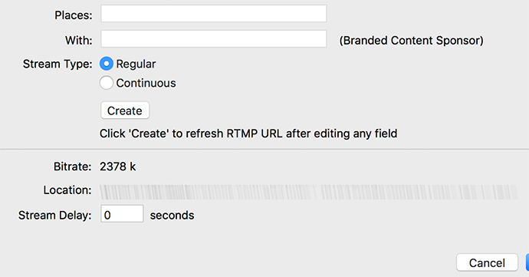Click the blurred Location URL text
Viewport: 529px width, 277px height.
point(309,192)
